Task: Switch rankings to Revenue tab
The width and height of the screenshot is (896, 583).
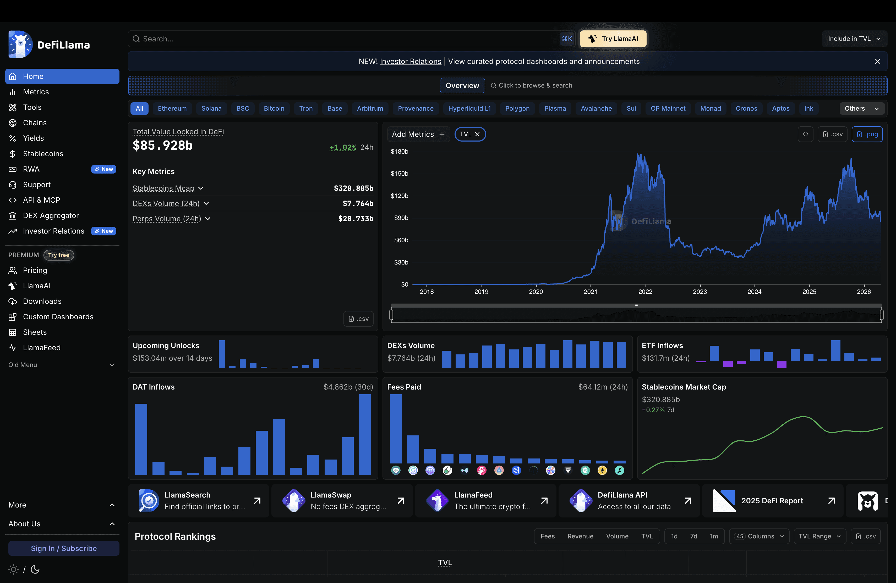Action: tap(580, 536)
